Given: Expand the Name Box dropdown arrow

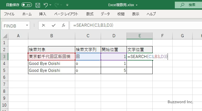Looking at the screenshot, I should point(27,25).
